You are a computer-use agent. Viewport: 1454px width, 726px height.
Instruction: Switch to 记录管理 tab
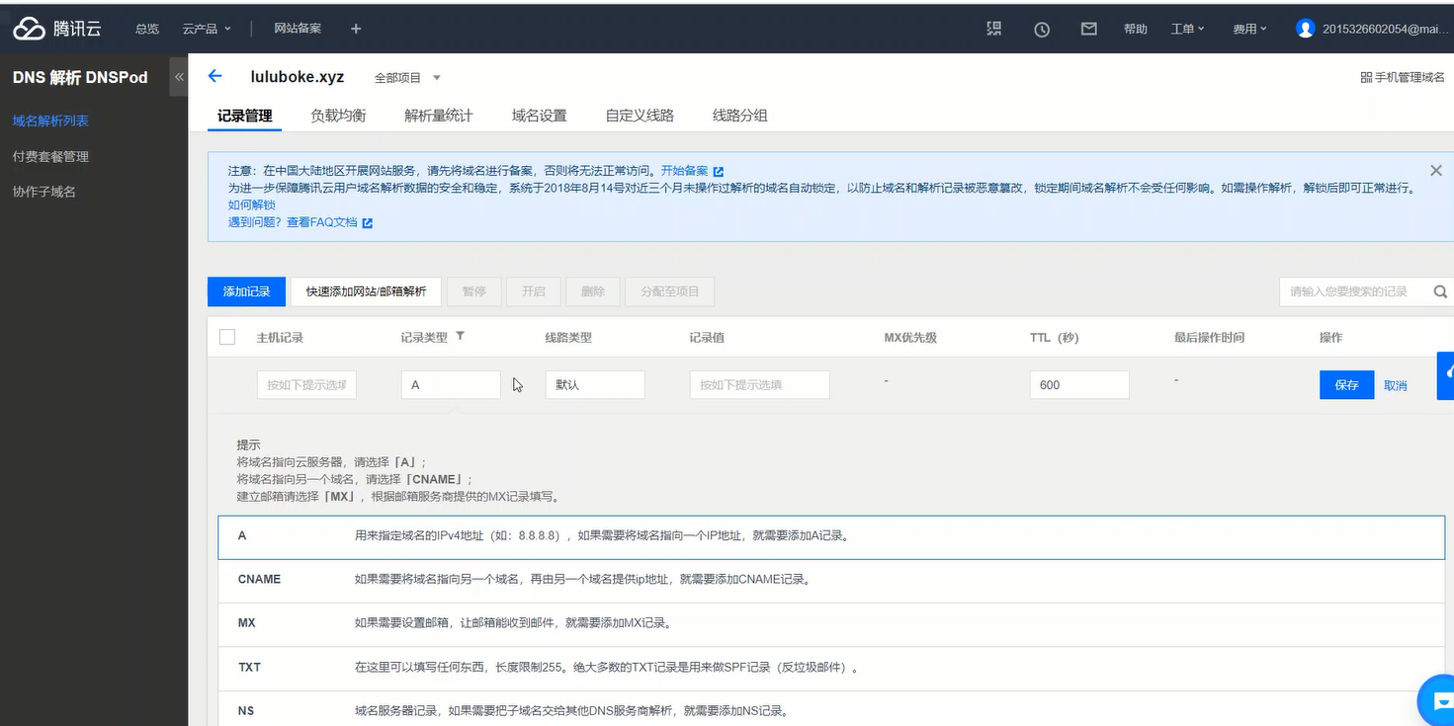coord(245,116)
